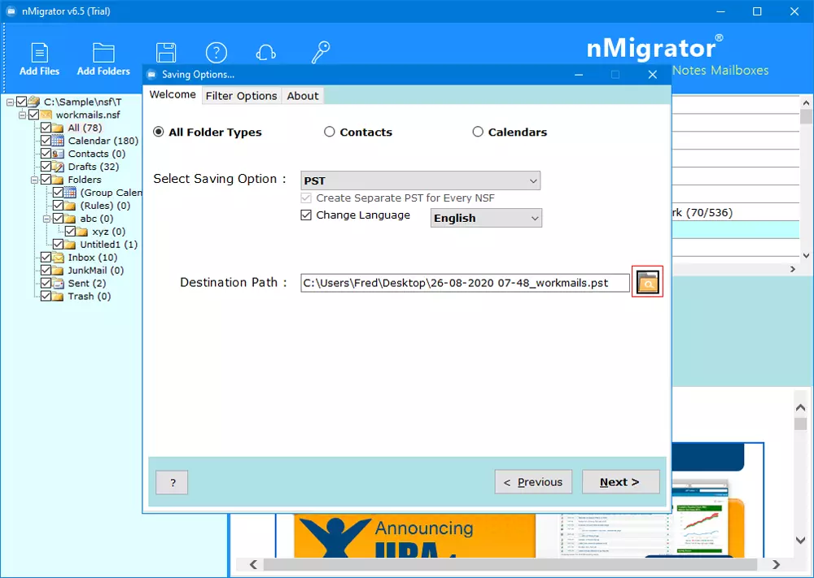Click the Untitled1 folder icon in tree
Screen dimensions: 814x578
click(71, 244)
